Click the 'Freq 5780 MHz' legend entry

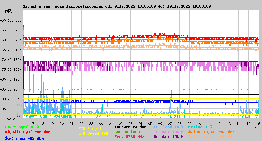coord(129,137)
